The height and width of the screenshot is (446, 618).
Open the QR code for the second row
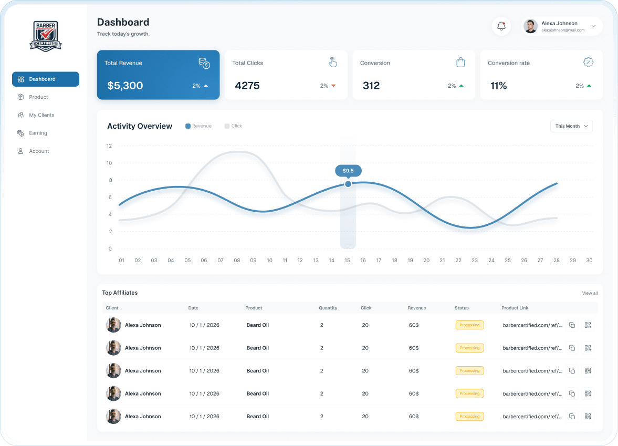point(588,348)
